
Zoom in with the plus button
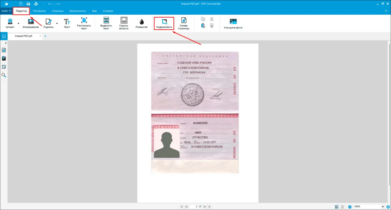(388, 207)
